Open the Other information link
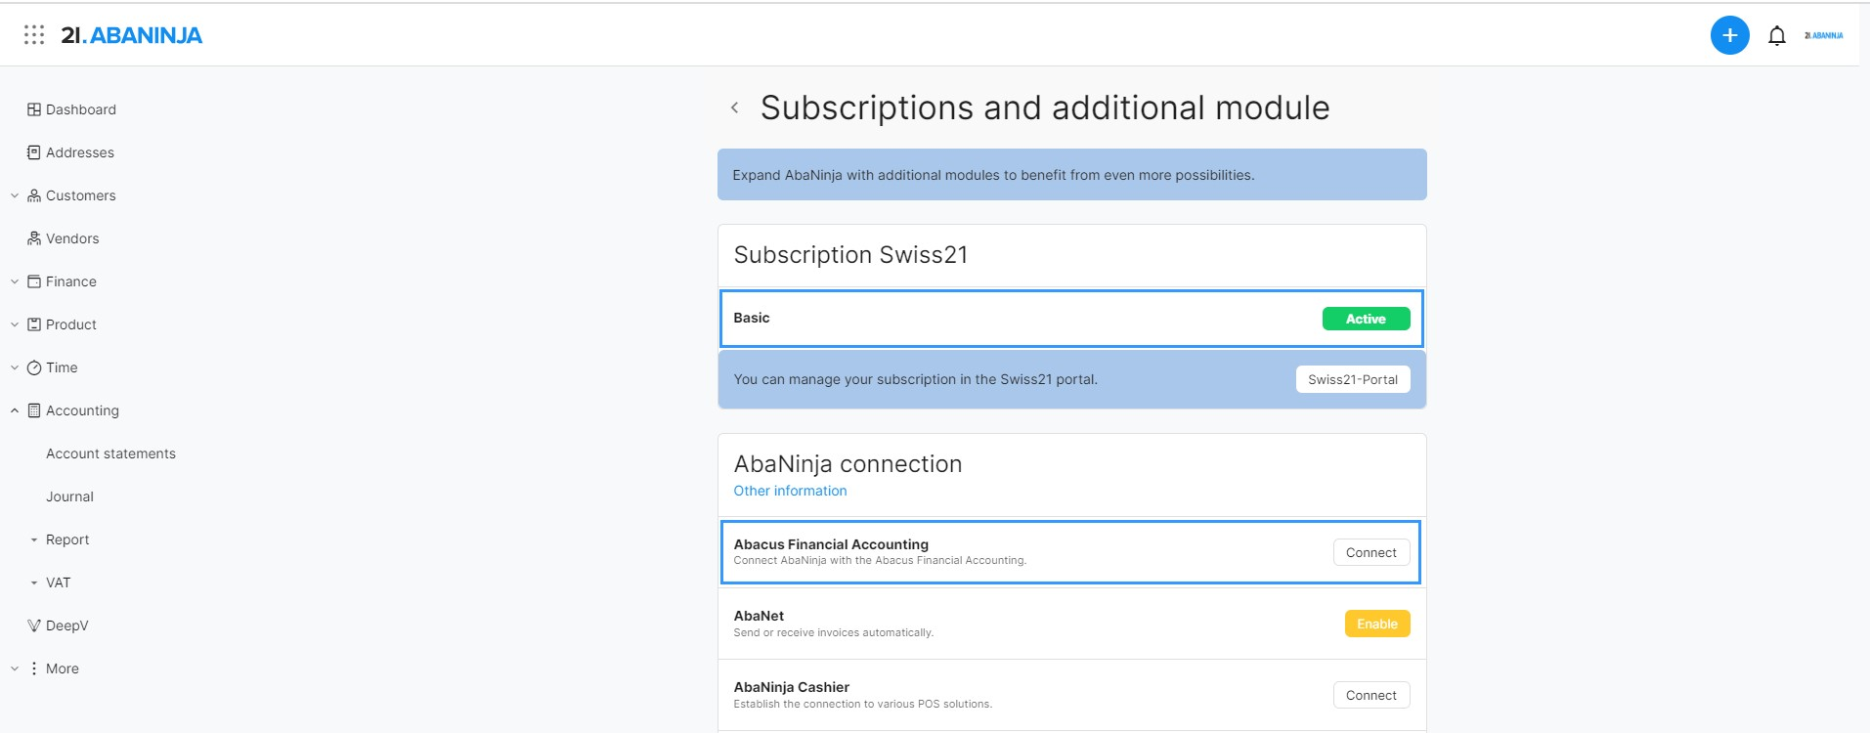This screenshot has height=733, width=1870. (x=790, y=491)
